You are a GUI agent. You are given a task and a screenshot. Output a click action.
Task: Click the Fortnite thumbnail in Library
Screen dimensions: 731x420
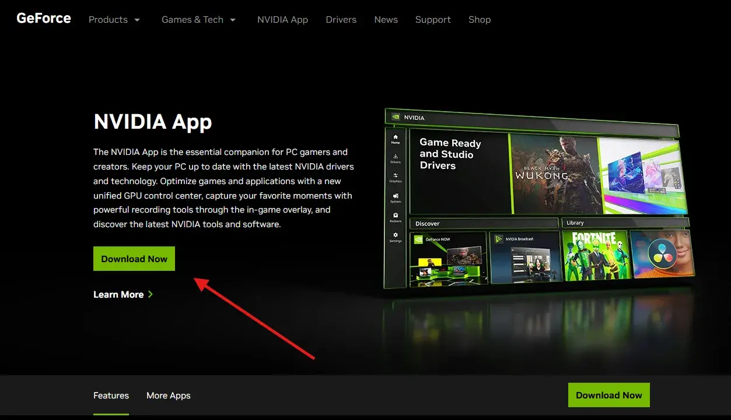[594, 255]
